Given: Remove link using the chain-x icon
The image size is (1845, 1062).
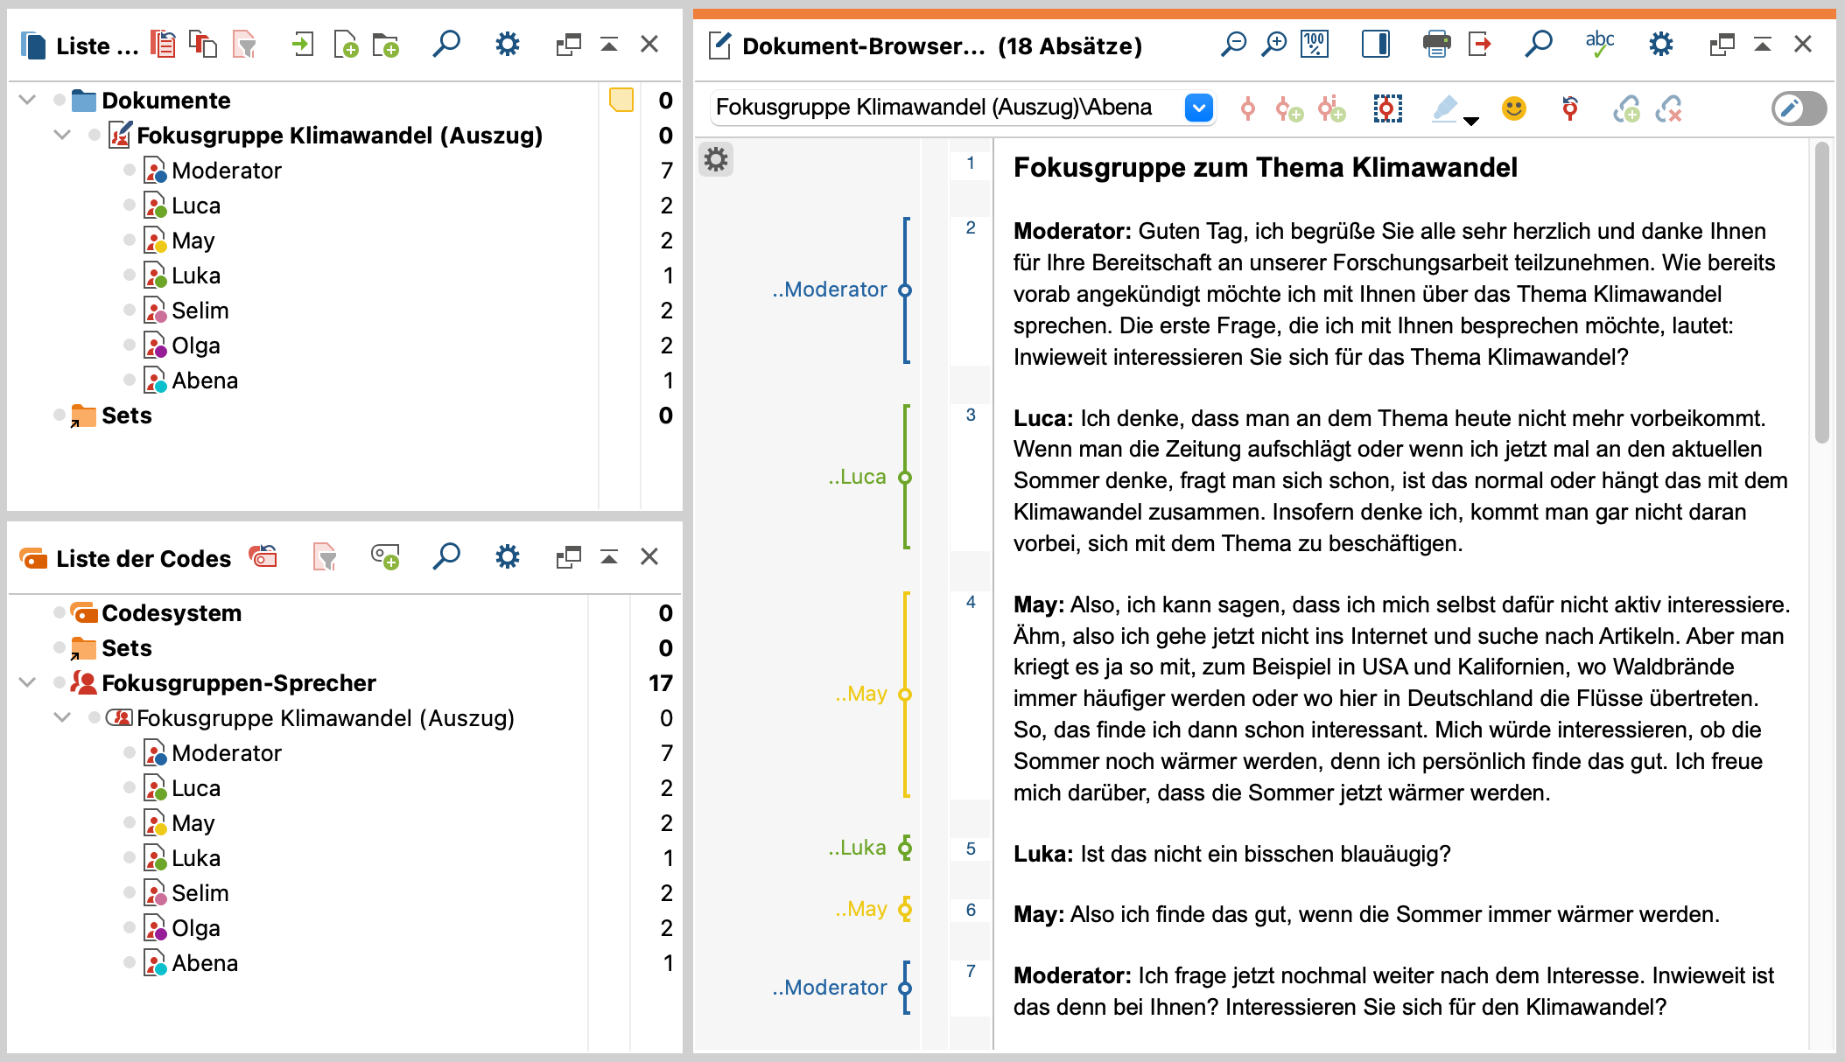Looking at the screenshot, I should [1669, 109].
